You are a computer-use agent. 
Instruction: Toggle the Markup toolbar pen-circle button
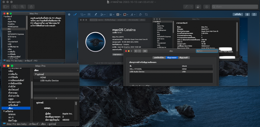(207, 7)
